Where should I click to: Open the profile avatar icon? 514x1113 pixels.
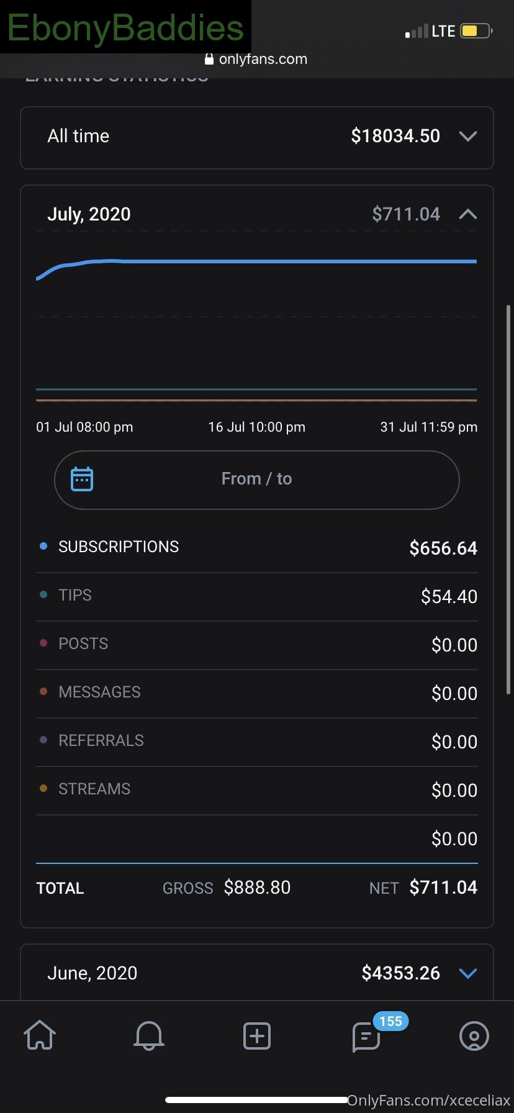(474, 1035)
